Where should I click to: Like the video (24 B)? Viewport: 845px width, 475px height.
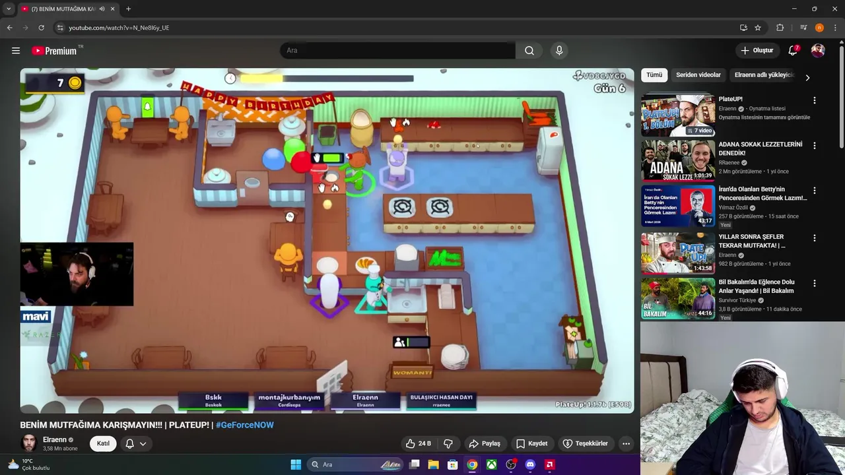419,443
